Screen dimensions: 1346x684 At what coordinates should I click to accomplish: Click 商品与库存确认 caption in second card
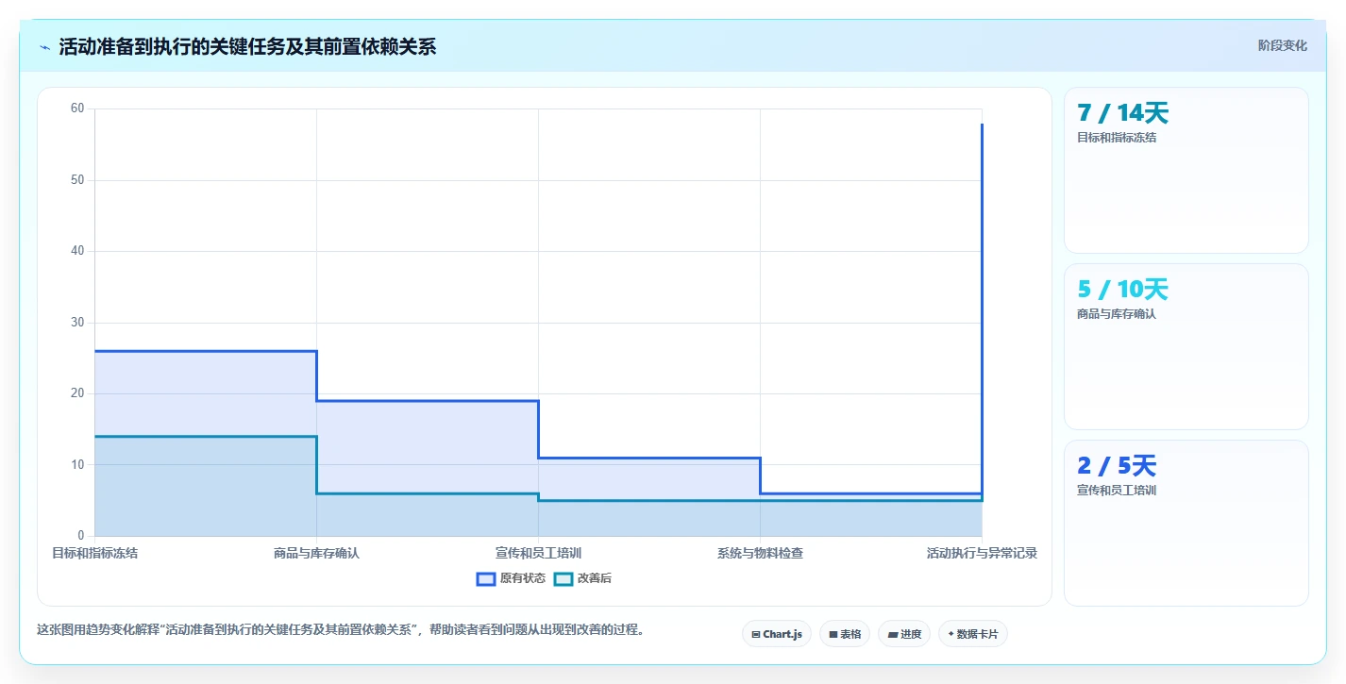[x=1117, y=314]
